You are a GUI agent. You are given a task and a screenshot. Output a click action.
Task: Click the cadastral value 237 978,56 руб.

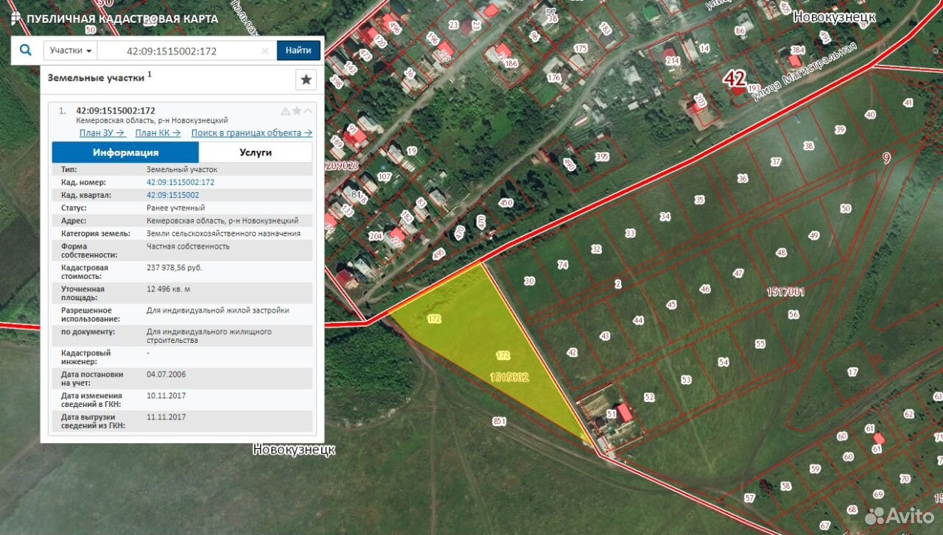coord(174,268)
